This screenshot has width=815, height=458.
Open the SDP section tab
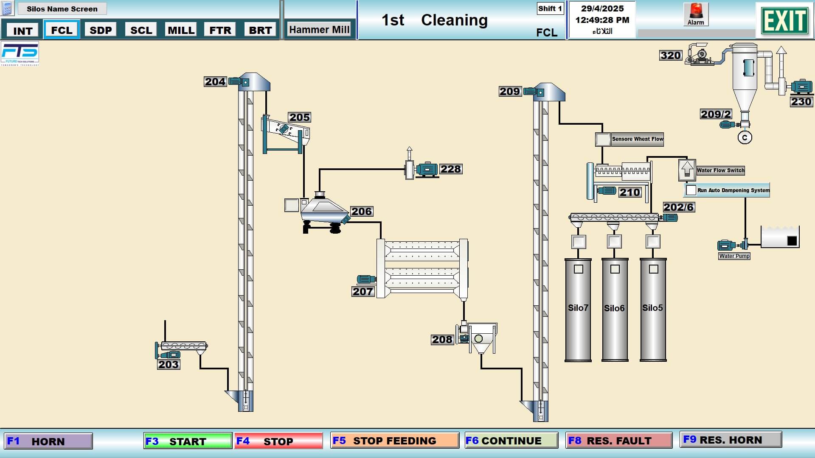point(101,30)
